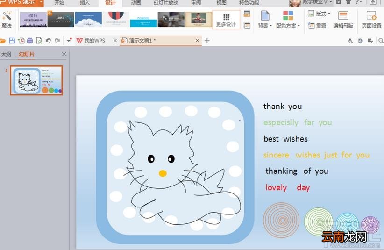Switch to the 插入 ribbon tab
Screen dimensions: 384x250
(85, 3)
